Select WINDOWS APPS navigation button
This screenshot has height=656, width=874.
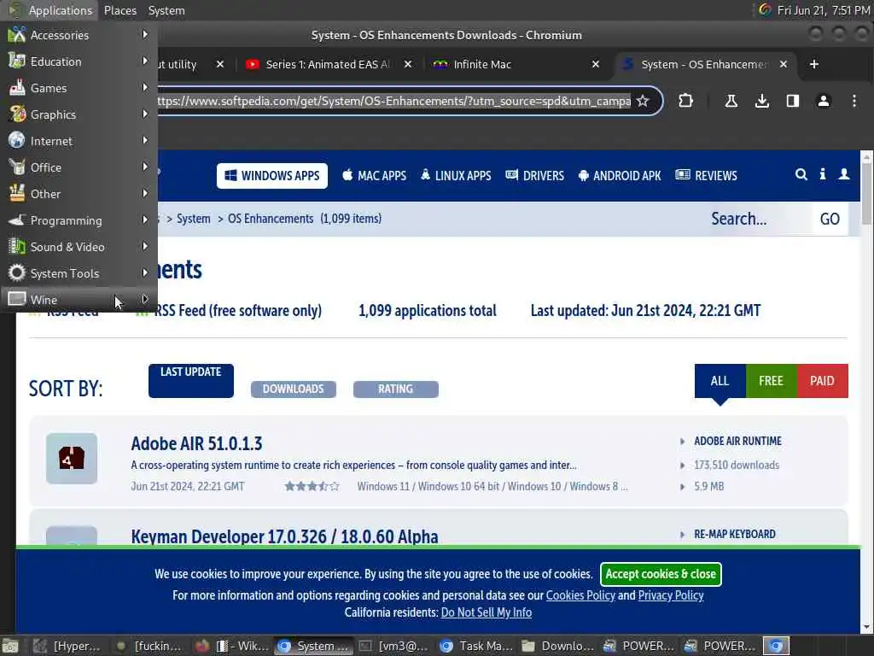point(272,176)
